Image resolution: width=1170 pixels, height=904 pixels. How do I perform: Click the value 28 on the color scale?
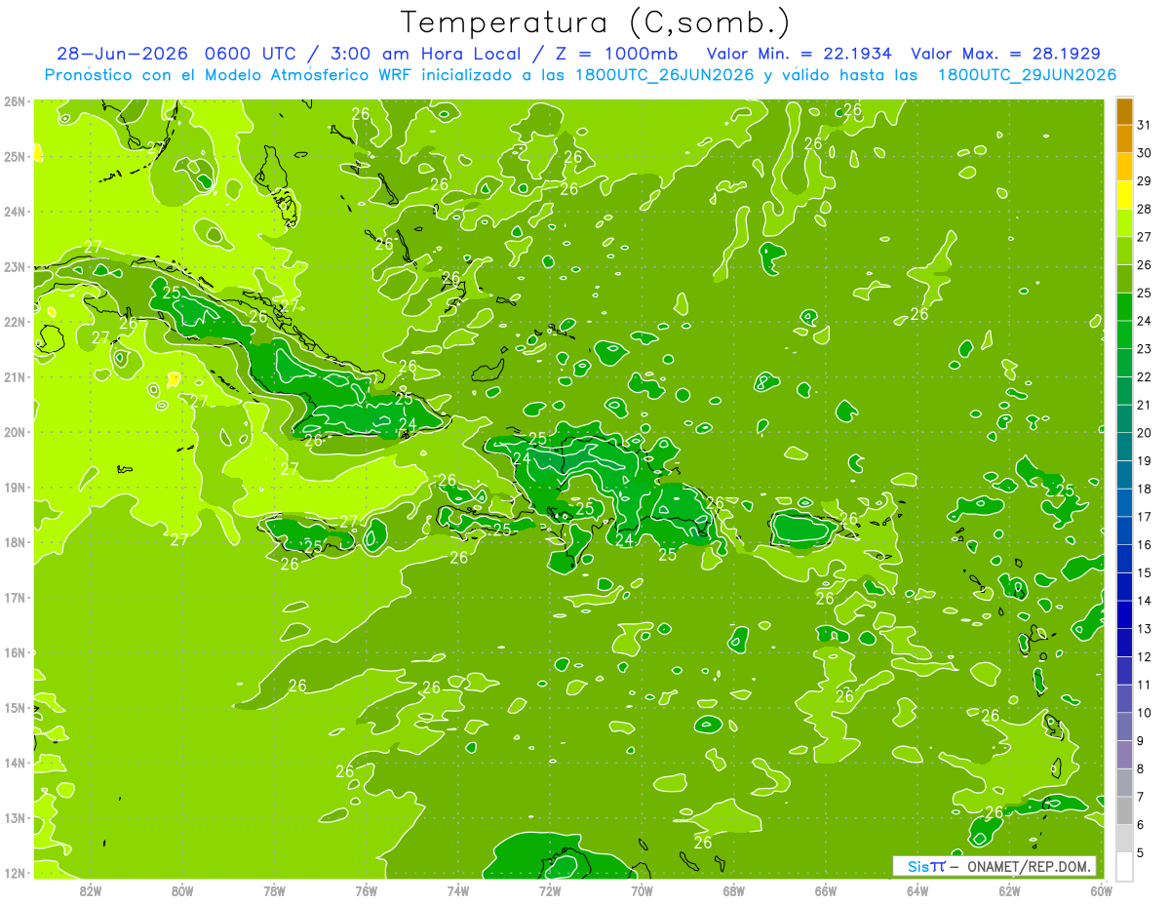coord(1144,209)
